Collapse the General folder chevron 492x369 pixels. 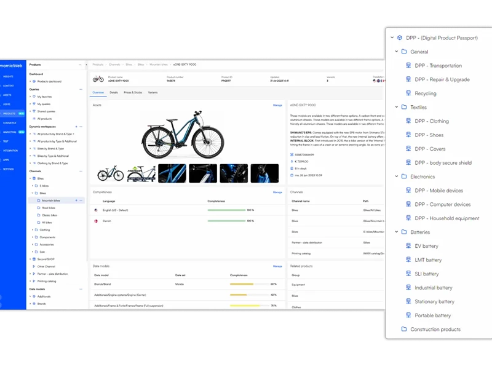397,51
